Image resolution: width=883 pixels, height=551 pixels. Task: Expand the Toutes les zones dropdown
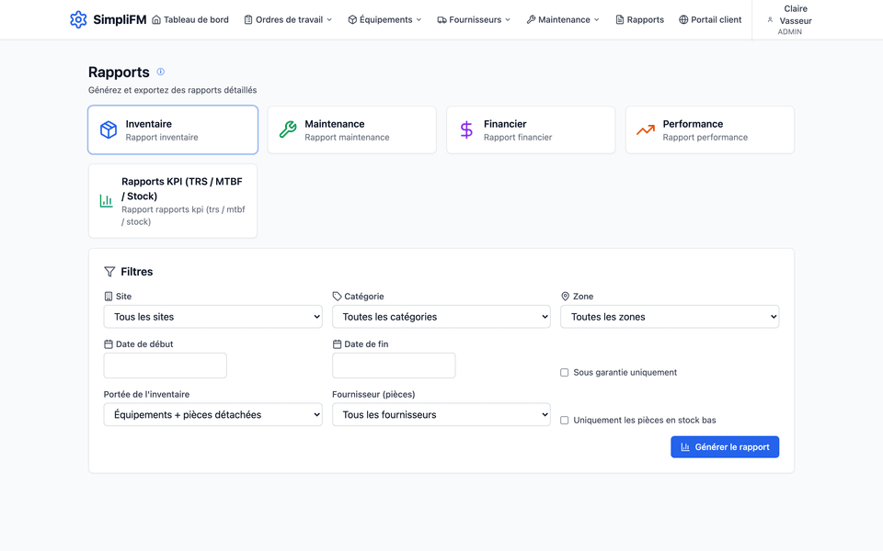670,317
